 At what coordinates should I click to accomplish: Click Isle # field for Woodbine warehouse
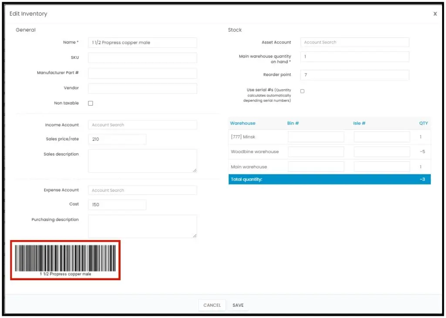(382, 152)
